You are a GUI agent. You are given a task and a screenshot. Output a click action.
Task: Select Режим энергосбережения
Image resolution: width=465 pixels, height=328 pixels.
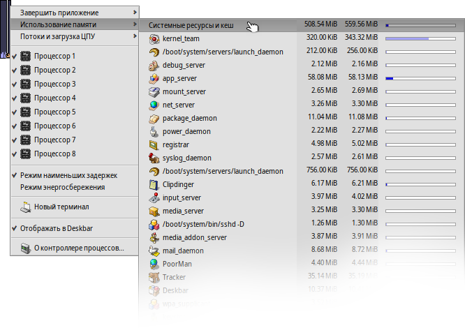75,187
